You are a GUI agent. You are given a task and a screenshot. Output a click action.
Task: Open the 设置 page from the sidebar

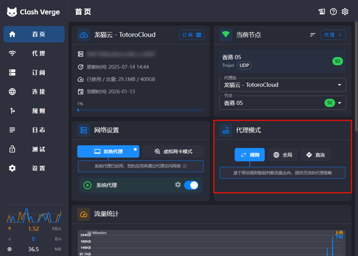click(12, 168)
